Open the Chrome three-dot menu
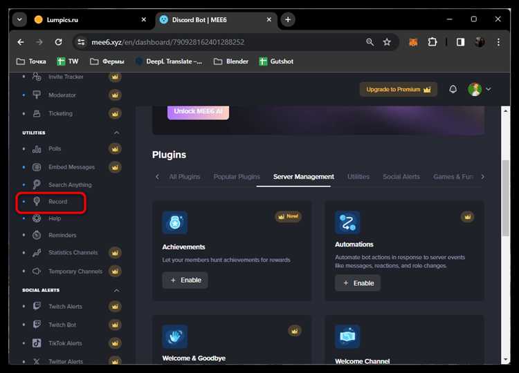 coord(498,42)
